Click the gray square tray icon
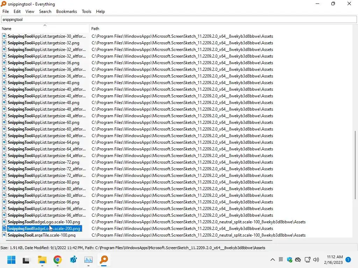 [281, 259]
